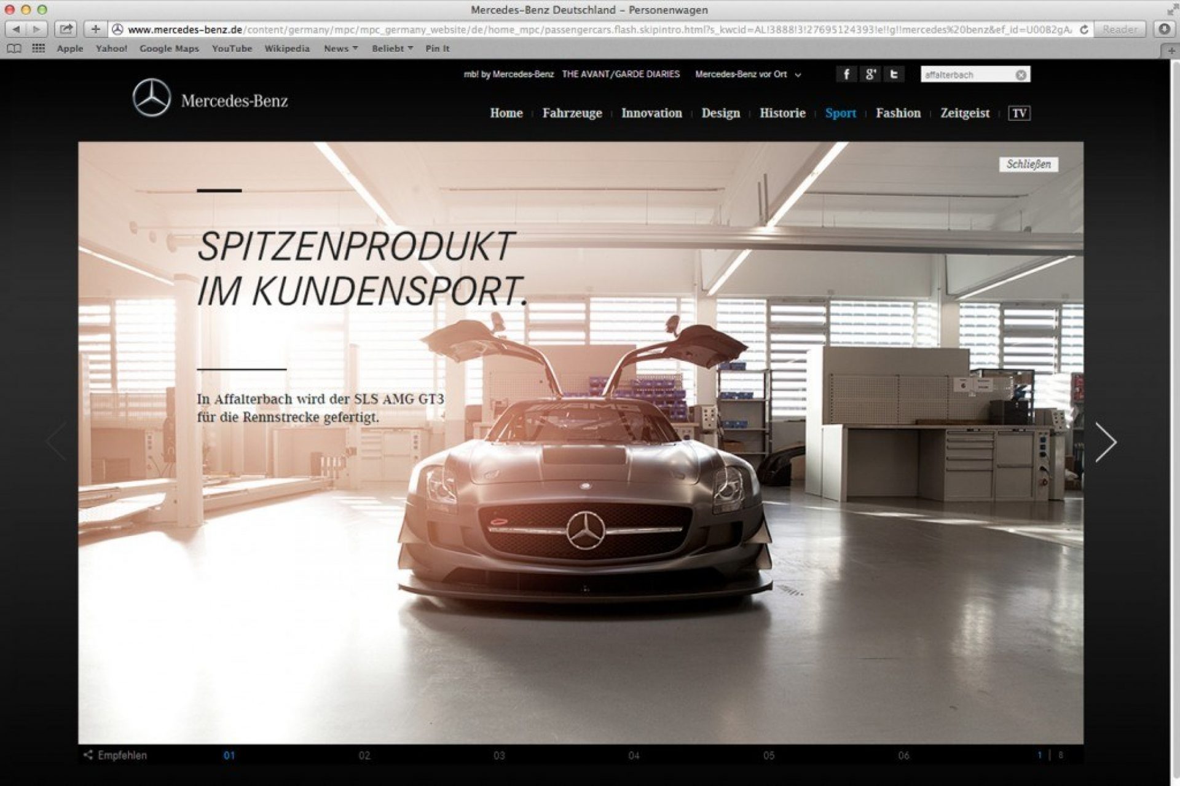Open the YouTube bookmark
The height and width of the screenshot is (786, 1180).
tap(232, 49)
